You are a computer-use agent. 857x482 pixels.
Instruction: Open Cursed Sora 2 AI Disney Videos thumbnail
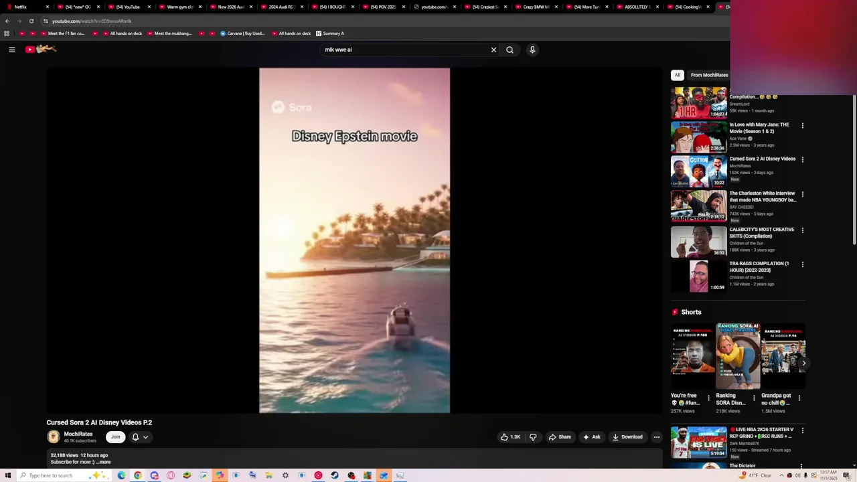point(698,171)
